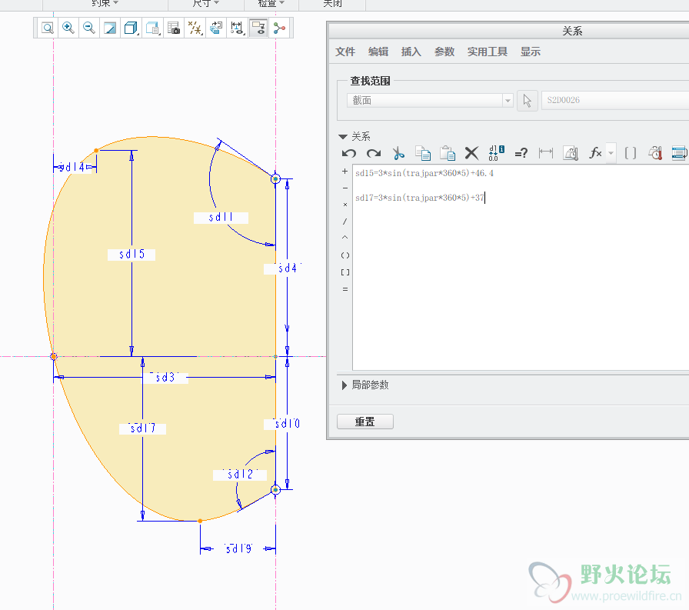Open the display style cube icon
The image size is (689, 610).
tap(131, 28)
